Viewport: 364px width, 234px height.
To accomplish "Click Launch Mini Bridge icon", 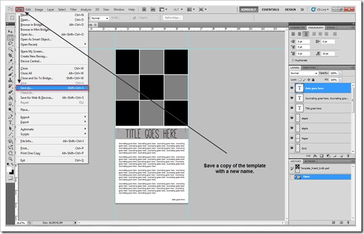I will coord(153,9).
